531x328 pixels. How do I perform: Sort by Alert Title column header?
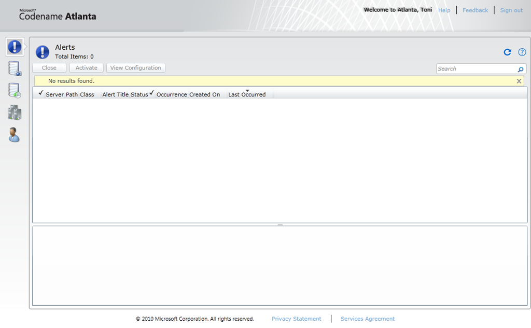click(x=115, y=94)
